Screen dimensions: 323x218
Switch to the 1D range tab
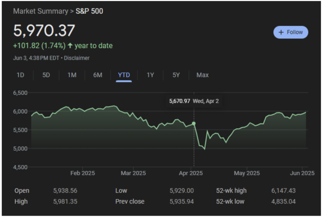point(21,75)
